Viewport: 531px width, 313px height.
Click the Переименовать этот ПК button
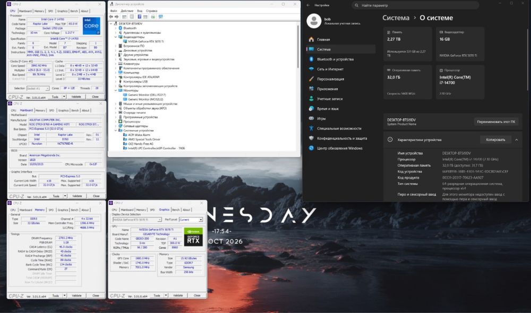pos(496,122)
